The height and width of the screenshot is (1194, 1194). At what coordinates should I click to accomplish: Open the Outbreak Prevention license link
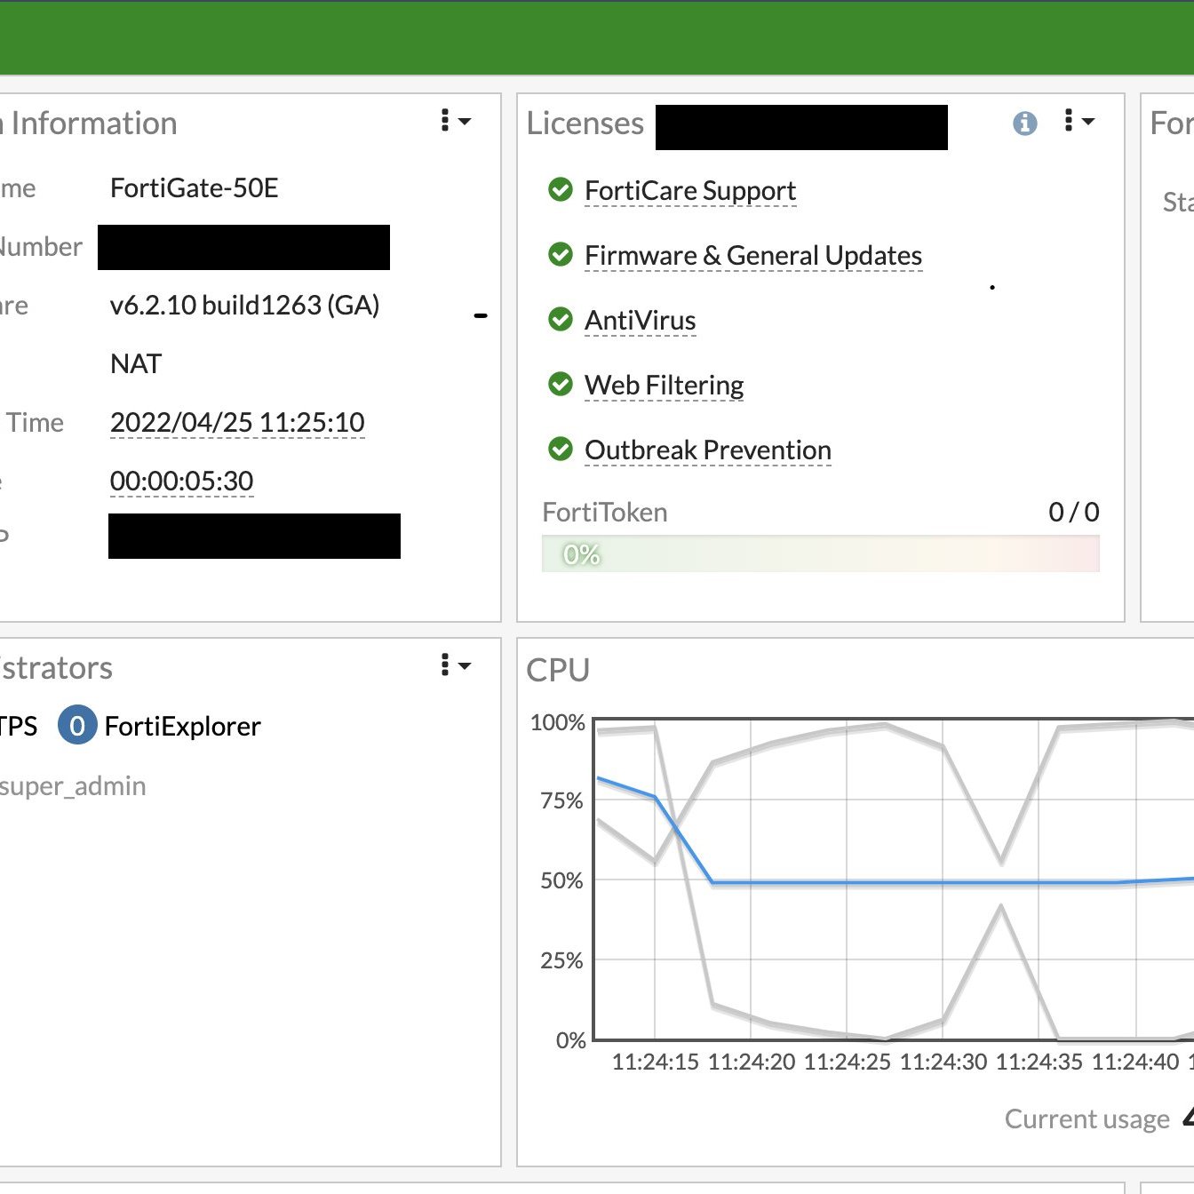[x=708, y=450]
